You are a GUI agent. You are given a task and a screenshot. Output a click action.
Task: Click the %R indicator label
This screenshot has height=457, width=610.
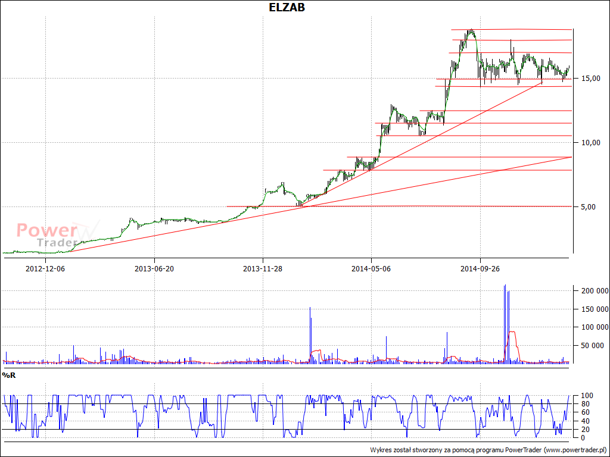point(8,375)
